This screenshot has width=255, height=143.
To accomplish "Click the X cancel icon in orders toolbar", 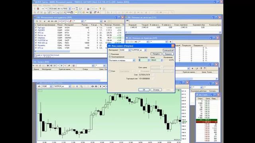I will [58, 66].
